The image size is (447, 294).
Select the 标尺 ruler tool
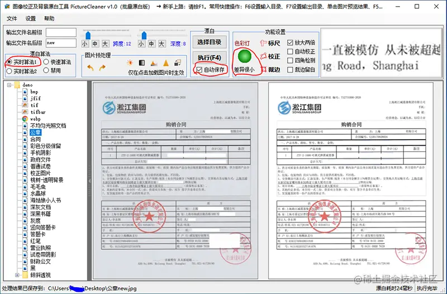(x=270, y=43)
